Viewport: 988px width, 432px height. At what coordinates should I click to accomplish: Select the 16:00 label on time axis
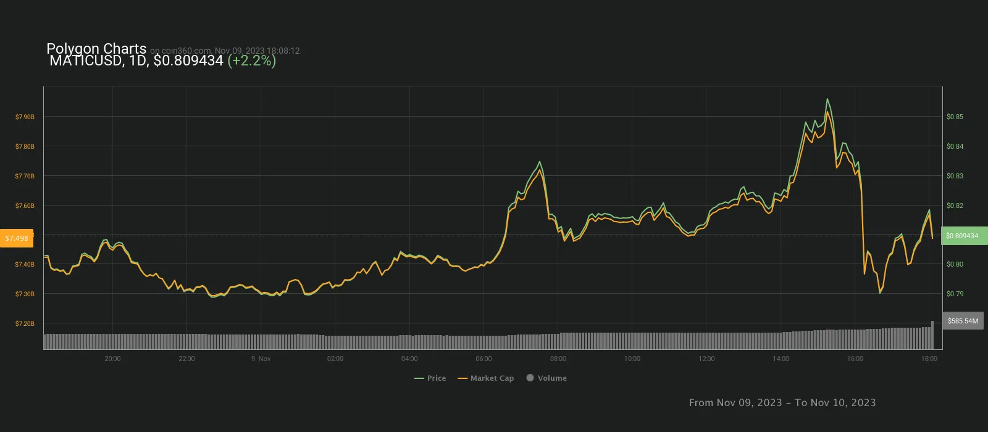(x=855, y=359)
